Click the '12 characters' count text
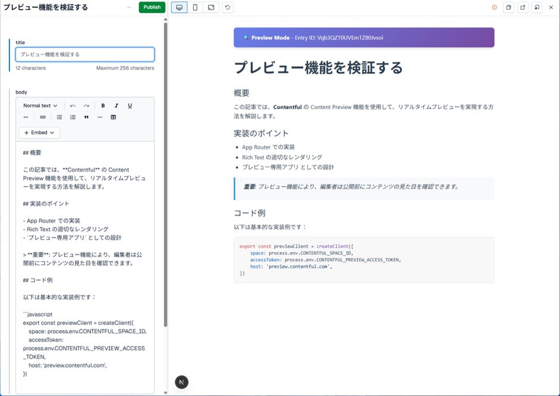This screenshot has height=396, width=560. click(x=31, y=68)
